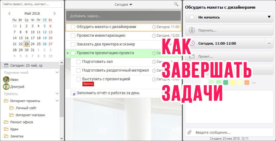The image size is (276, 141).
Task: Open the search magnifier icon
Action: (176, 4)
